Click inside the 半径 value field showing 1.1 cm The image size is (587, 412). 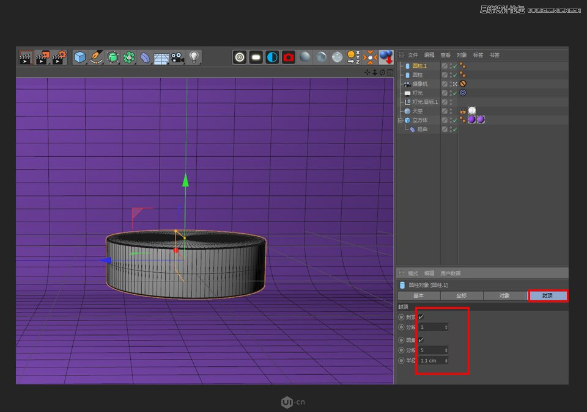[x=432, y=360]
